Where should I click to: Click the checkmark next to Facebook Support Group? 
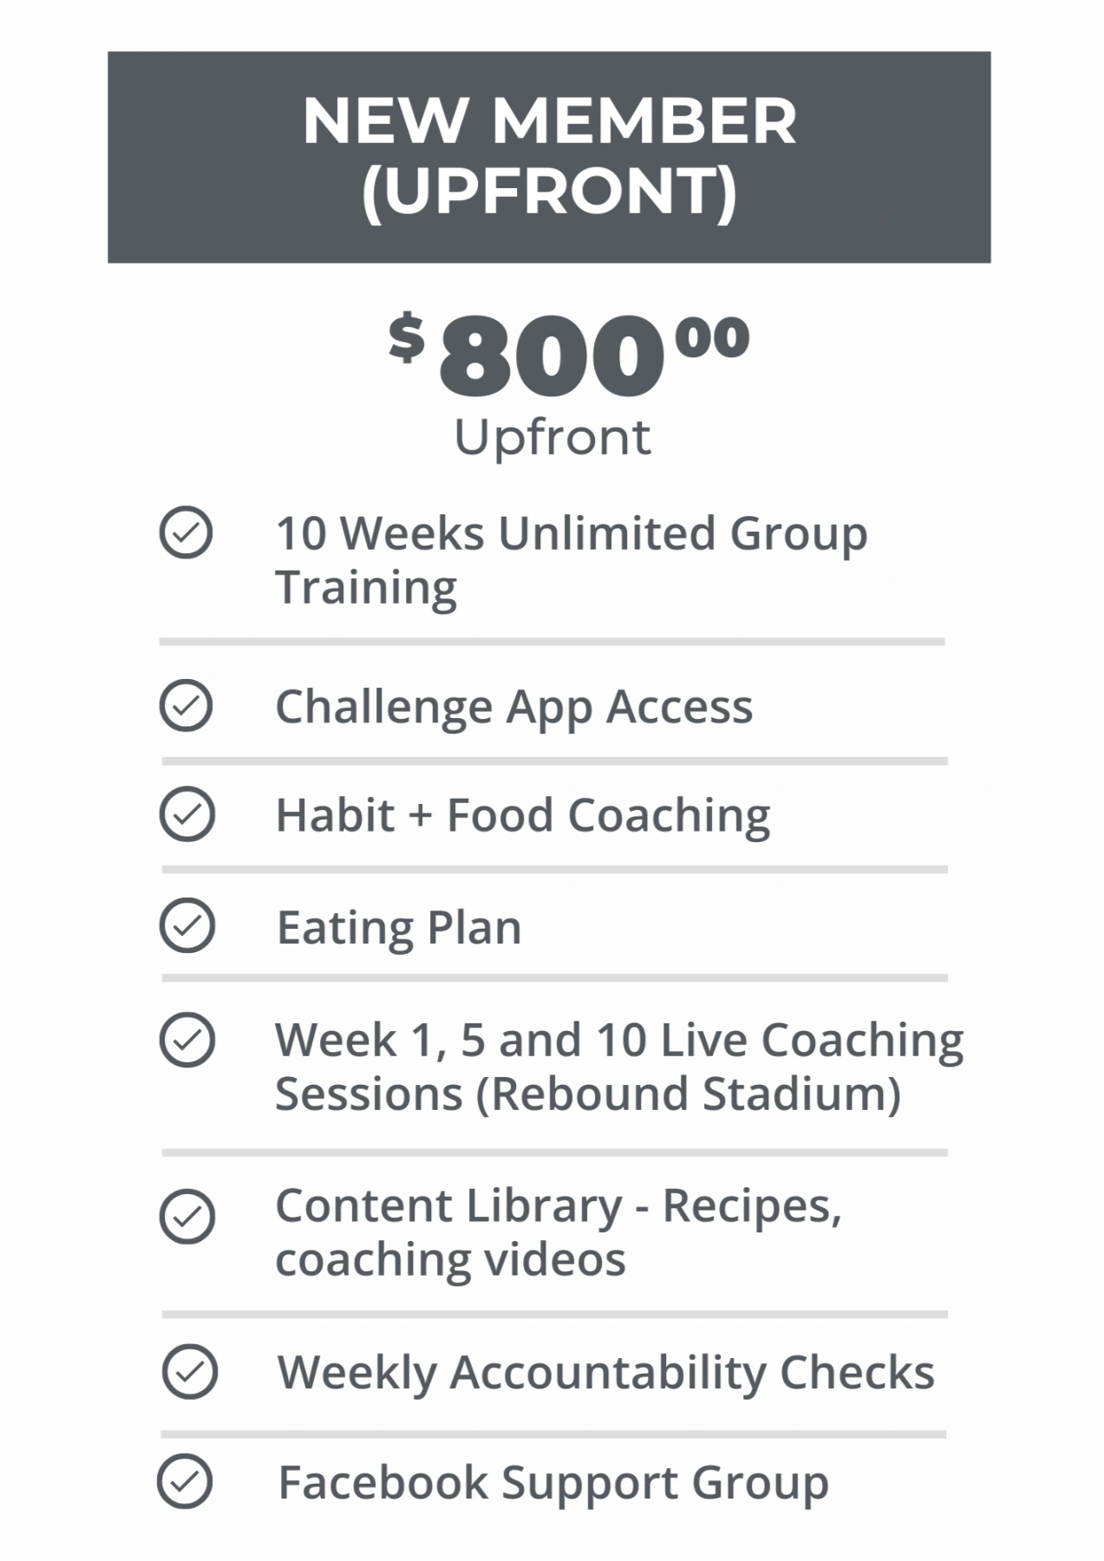point(185,1481)
